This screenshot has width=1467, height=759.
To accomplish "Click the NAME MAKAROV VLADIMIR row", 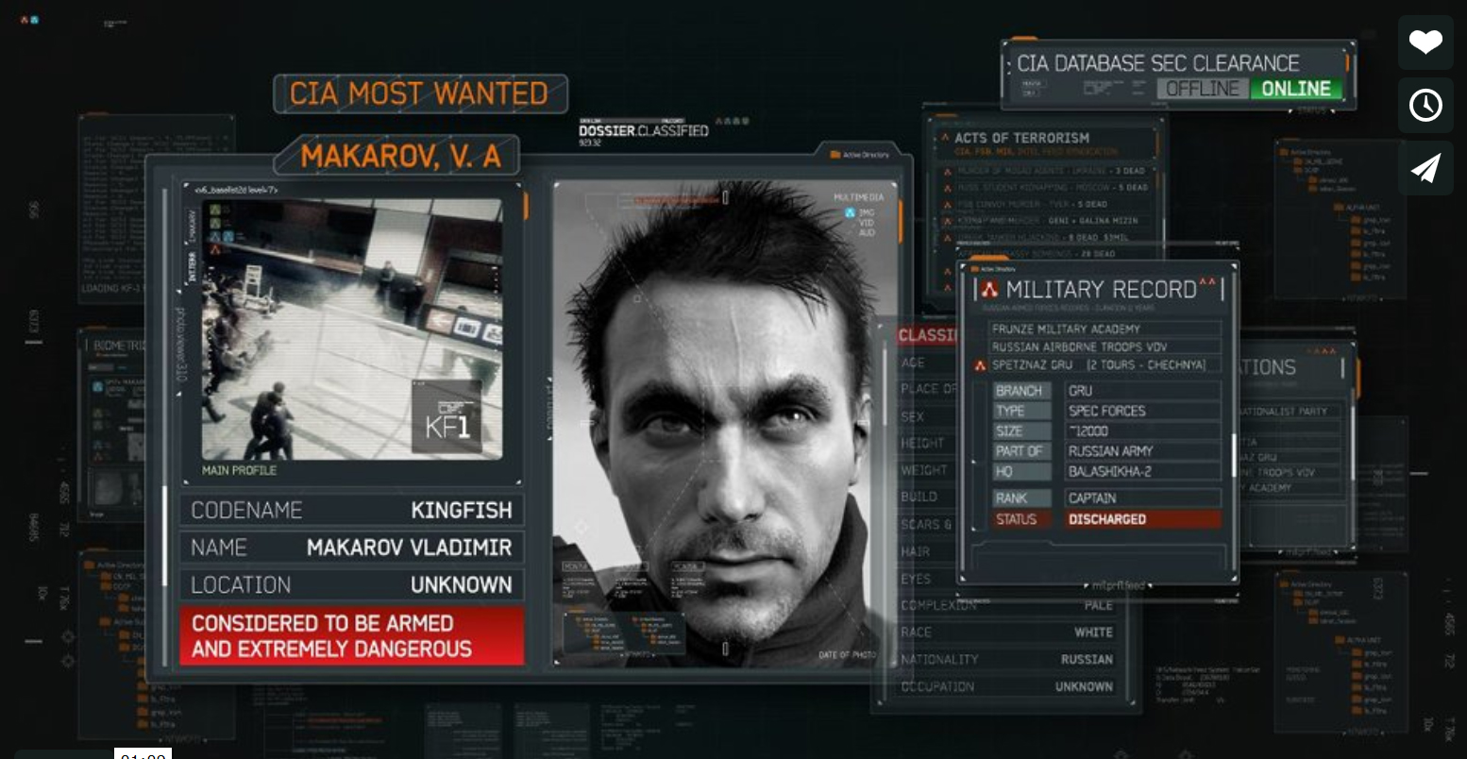I will [x=352, y=548].
